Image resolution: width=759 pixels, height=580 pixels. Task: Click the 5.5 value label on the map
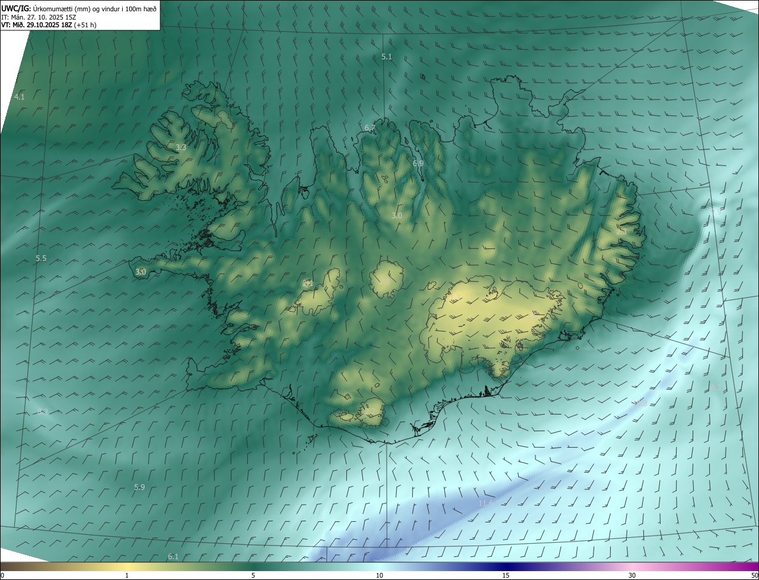tap(41, 259)
